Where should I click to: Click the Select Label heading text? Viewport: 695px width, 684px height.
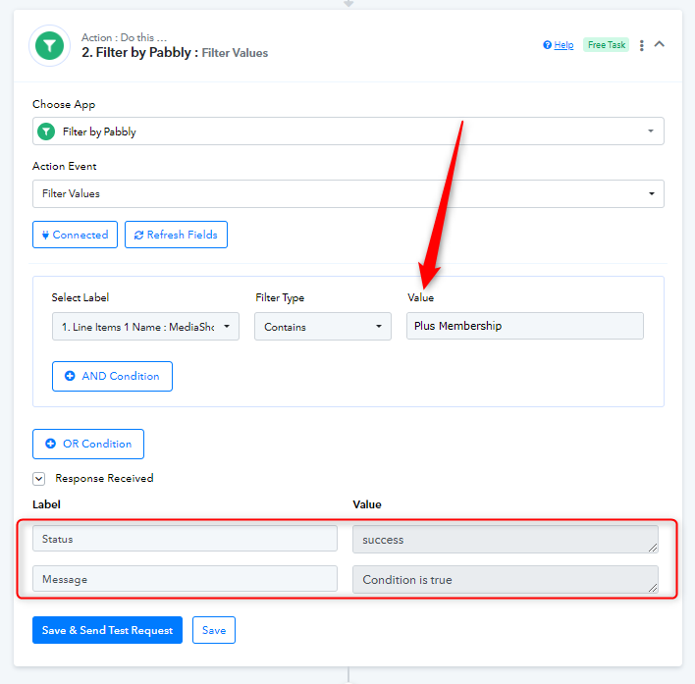point(80,297)
